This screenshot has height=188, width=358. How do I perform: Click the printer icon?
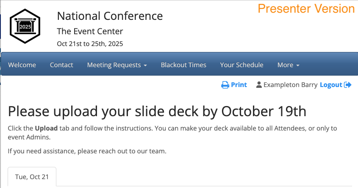[225, 85]
